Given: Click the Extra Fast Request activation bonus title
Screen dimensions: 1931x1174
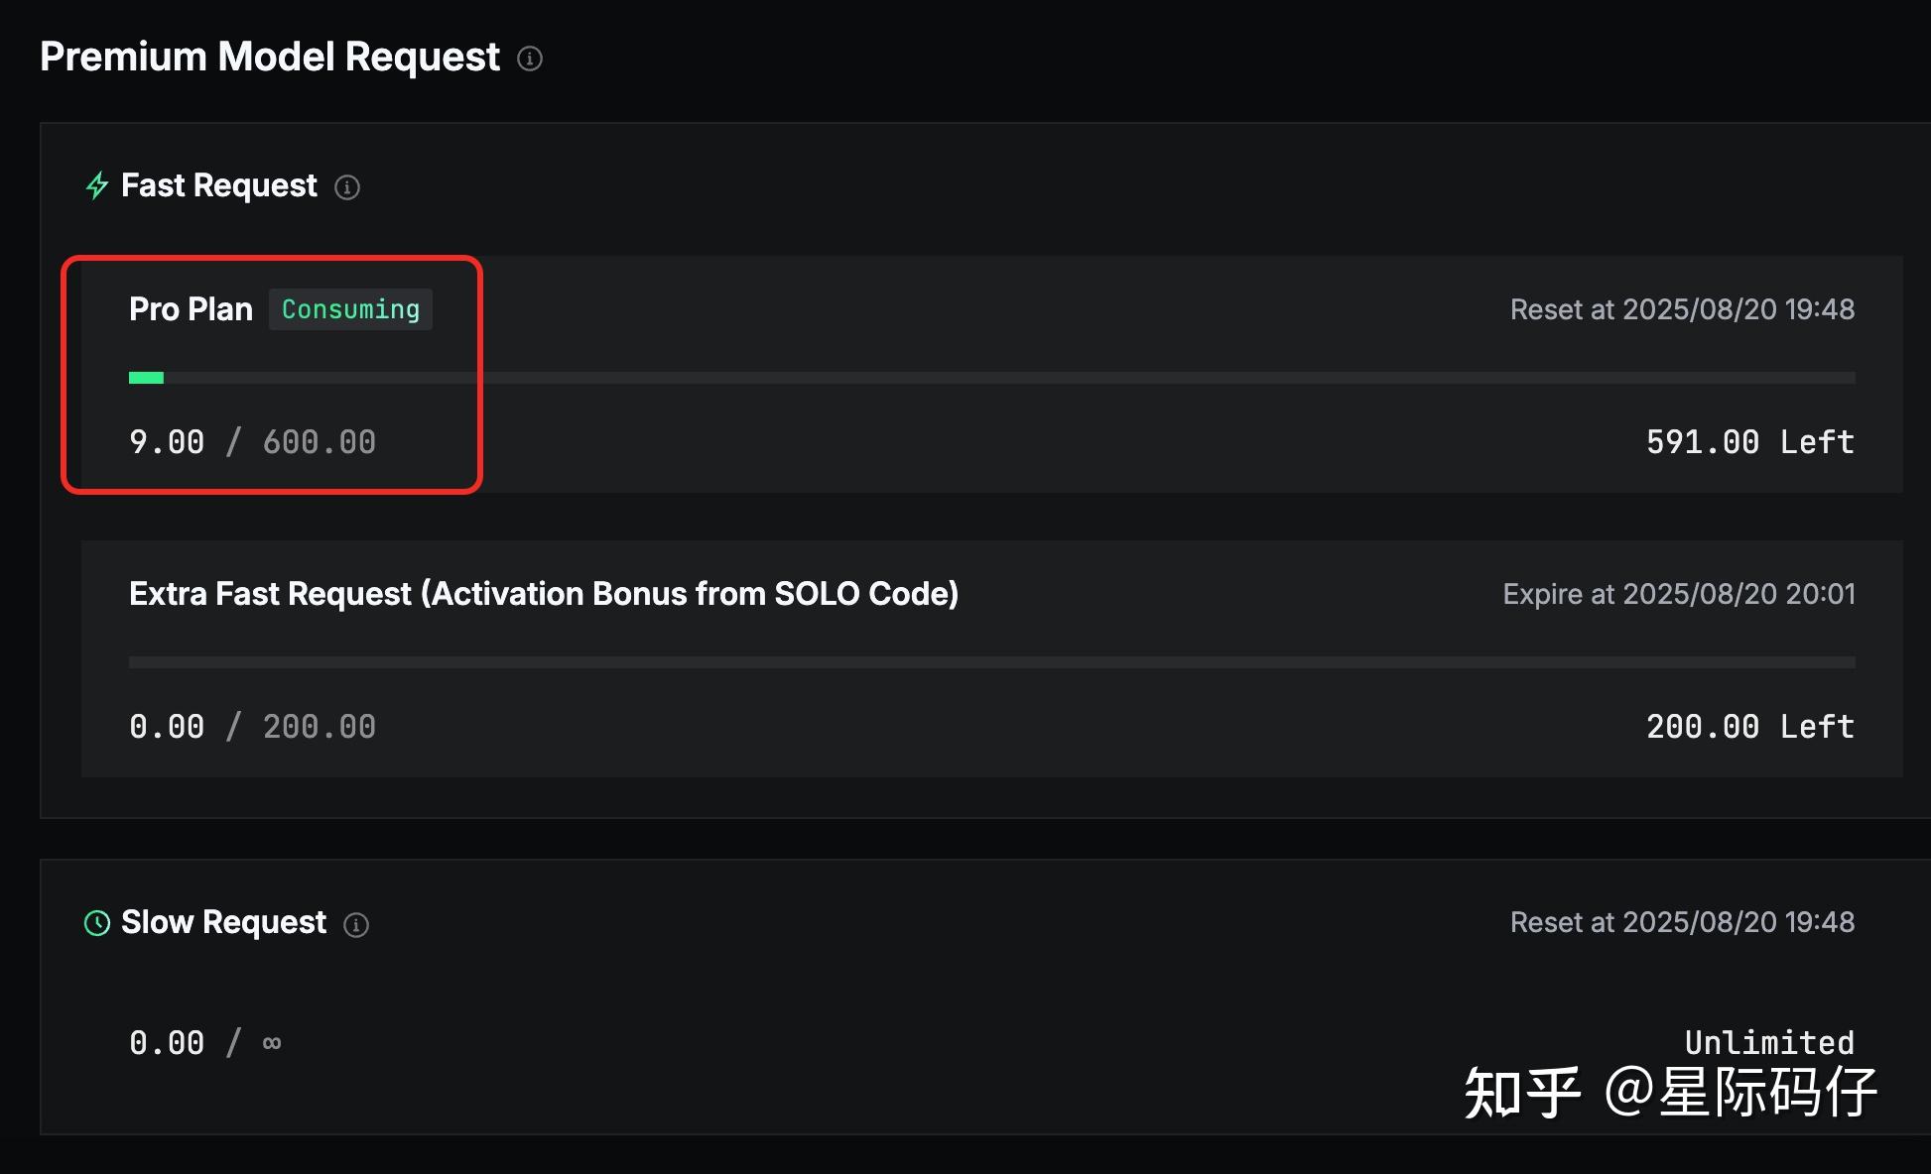Looking at the screenshot, I should (544, 594).
